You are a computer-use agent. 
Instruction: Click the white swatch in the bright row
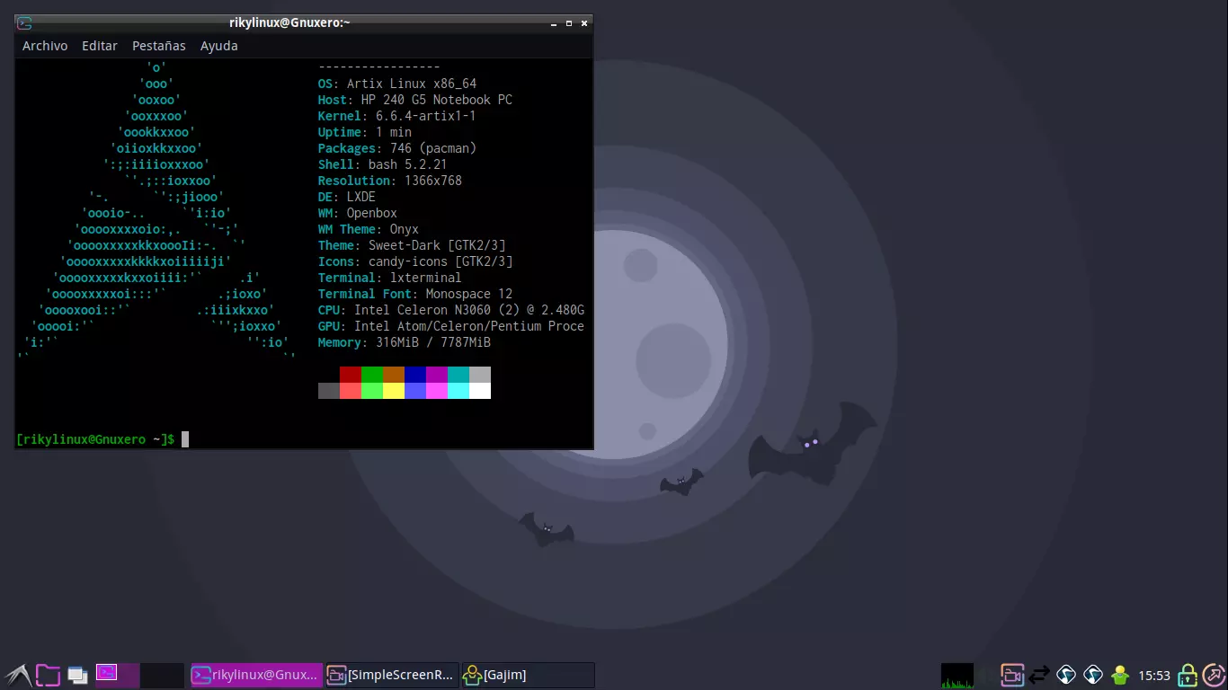(480, 391)
